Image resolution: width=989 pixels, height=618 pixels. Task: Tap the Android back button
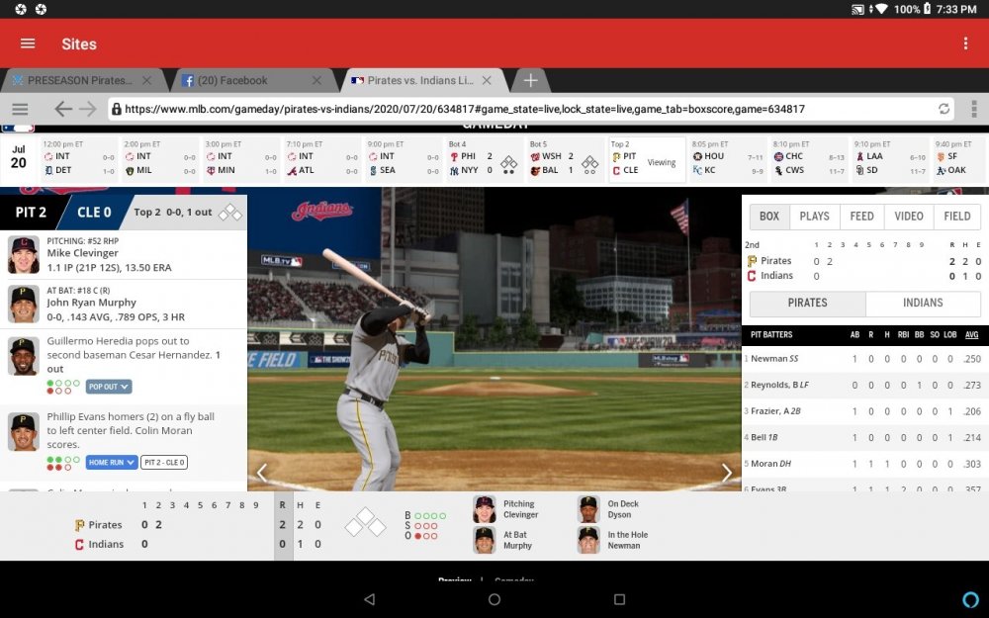tap(370, 599)
